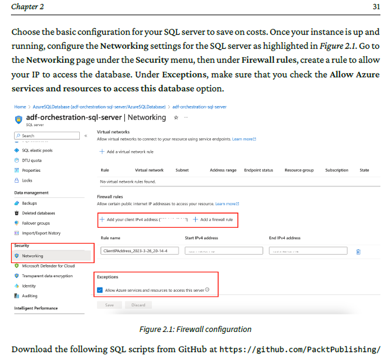Edit the Rule name field ClientIPAddress_2023-3-26
Screen dimensions: 392x360
[x=140, y=250]
